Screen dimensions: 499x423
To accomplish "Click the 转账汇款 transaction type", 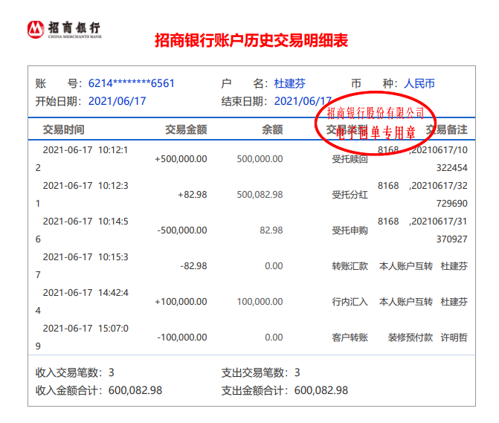I will point(350,266).
